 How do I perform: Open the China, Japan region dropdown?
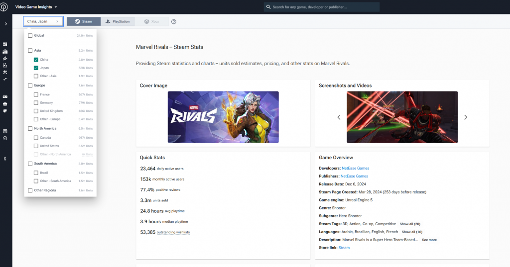43,21
